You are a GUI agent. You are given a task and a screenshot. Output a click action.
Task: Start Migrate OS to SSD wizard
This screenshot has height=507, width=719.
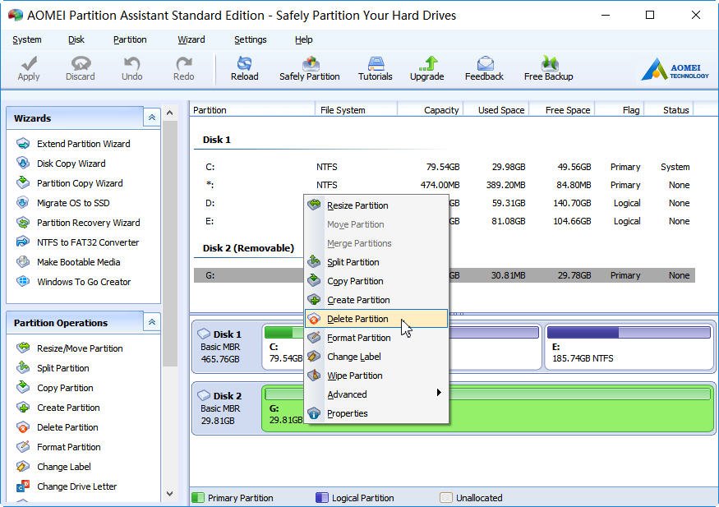73,203
